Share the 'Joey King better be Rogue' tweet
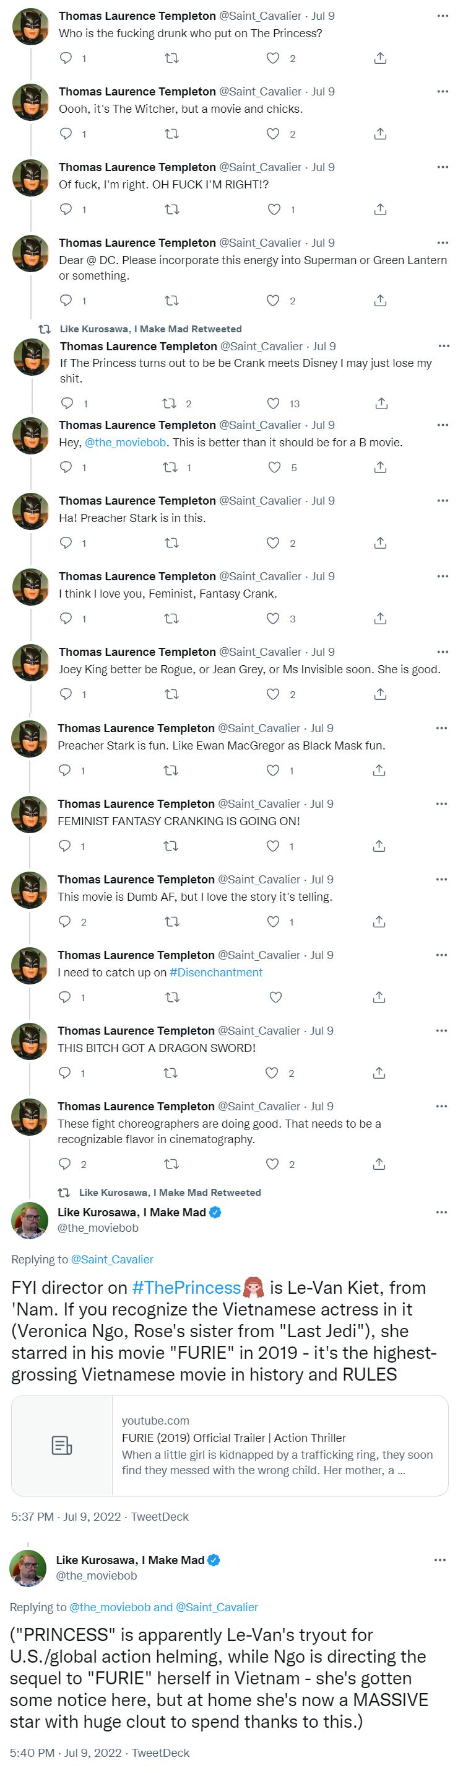 coord(380,694)
